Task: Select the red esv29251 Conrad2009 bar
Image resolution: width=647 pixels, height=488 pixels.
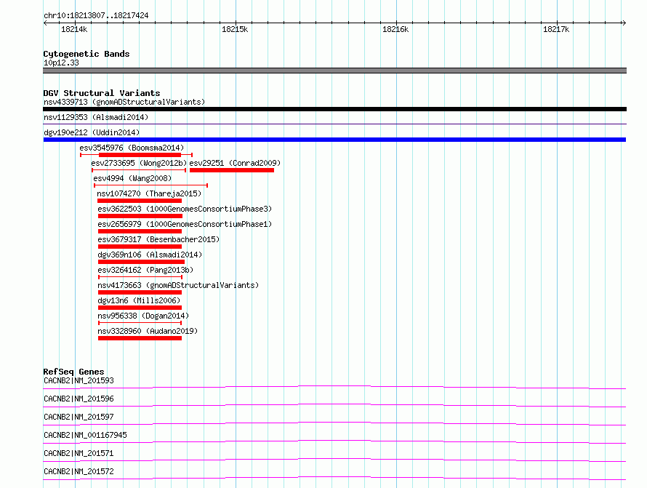Action: point(232,170)
